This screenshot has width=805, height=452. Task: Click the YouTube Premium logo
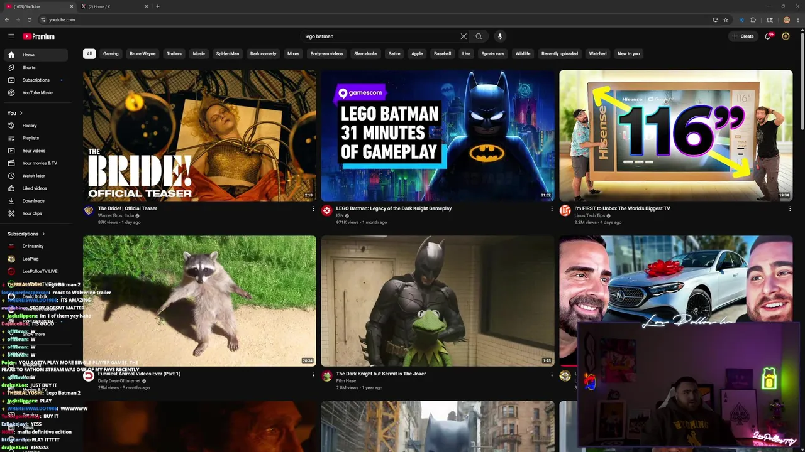(x=39, y=36)
